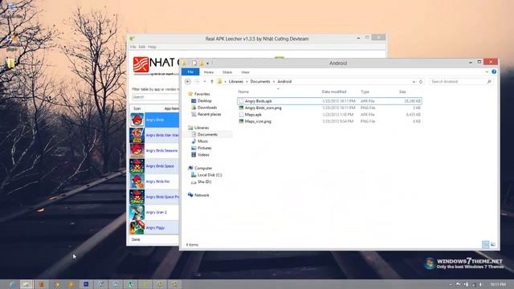Go up one folder level with the Up arrow

pos(212,82)
